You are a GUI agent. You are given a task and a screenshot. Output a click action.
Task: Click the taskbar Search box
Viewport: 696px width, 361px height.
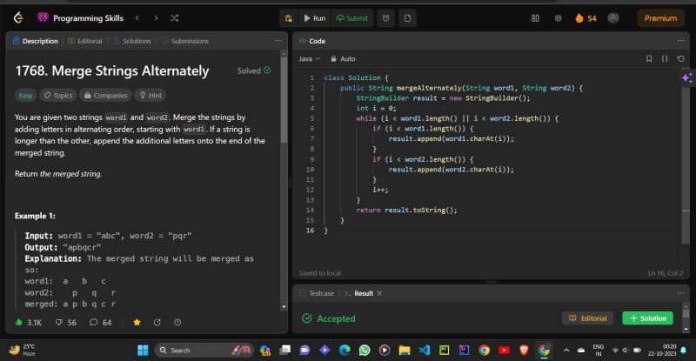point(204,351)
